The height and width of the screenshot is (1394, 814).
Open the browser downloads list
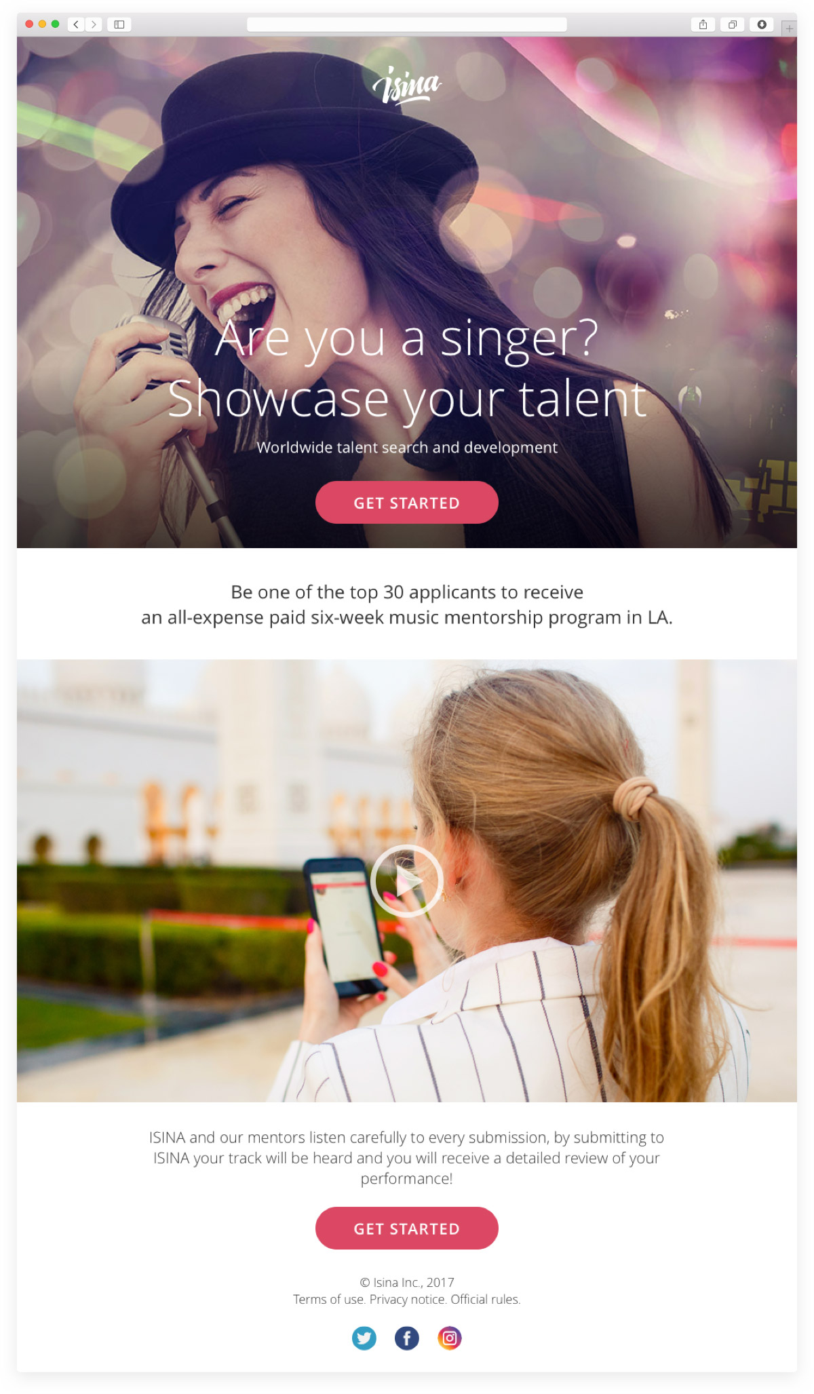point(762,24)
